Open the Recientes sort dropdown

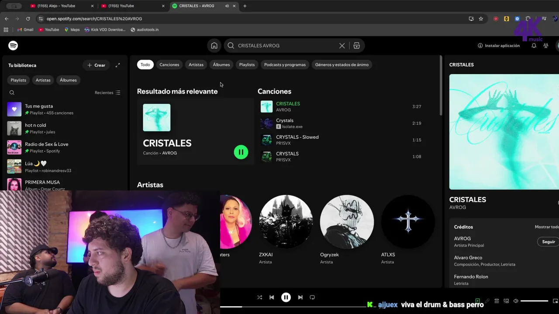click(107, 92)
